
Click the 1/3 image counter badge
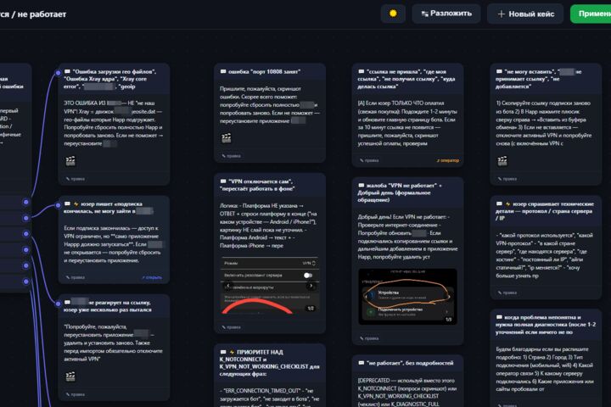(x=449, y=319)
